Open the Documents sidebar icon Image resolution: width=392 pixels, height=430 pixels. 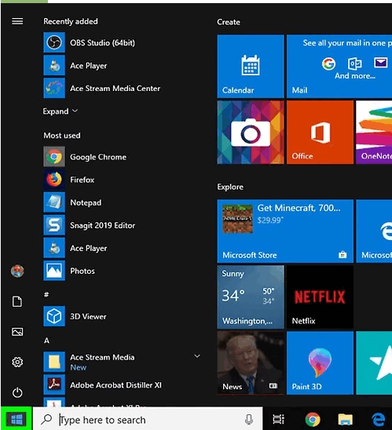pos(17,301)
